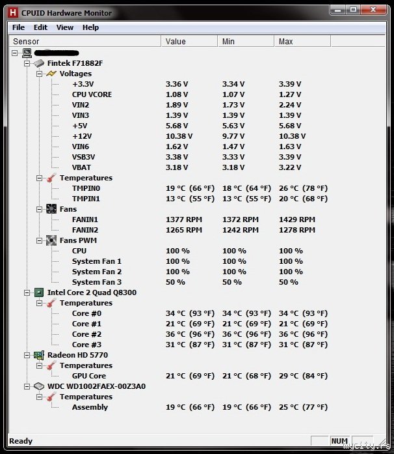Click the 1377 RPM value for FANIN1
This screenshot has height=454, width=394.
tap(184, 220)
